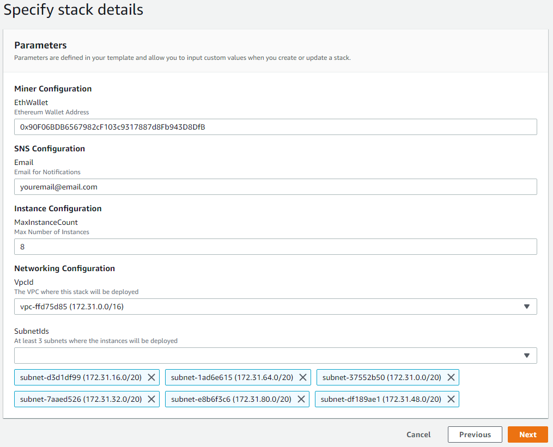Click the Specify stack details title
Viewport: 553px width, 447px height.
(73, 10)
